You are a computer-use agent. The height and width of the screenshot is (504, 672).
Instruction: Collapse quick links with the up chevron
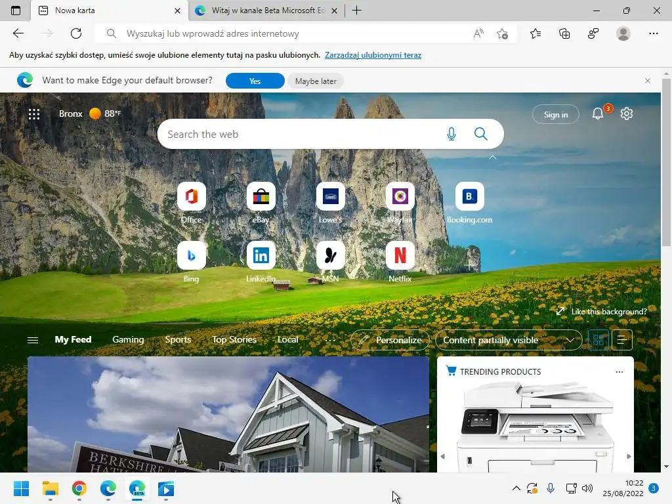492,157
